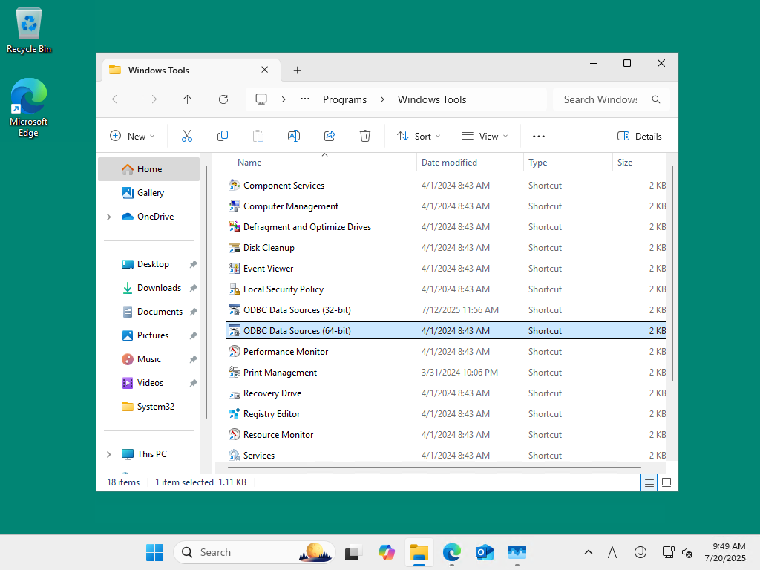Open the New item dropdown
Viewport: 760px width, 570px height.
point(132,137)
